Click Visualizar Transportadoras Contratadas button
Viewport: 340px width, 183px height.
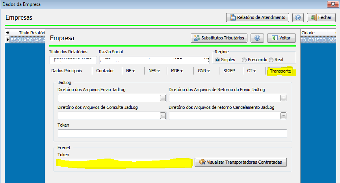[240, 162]
